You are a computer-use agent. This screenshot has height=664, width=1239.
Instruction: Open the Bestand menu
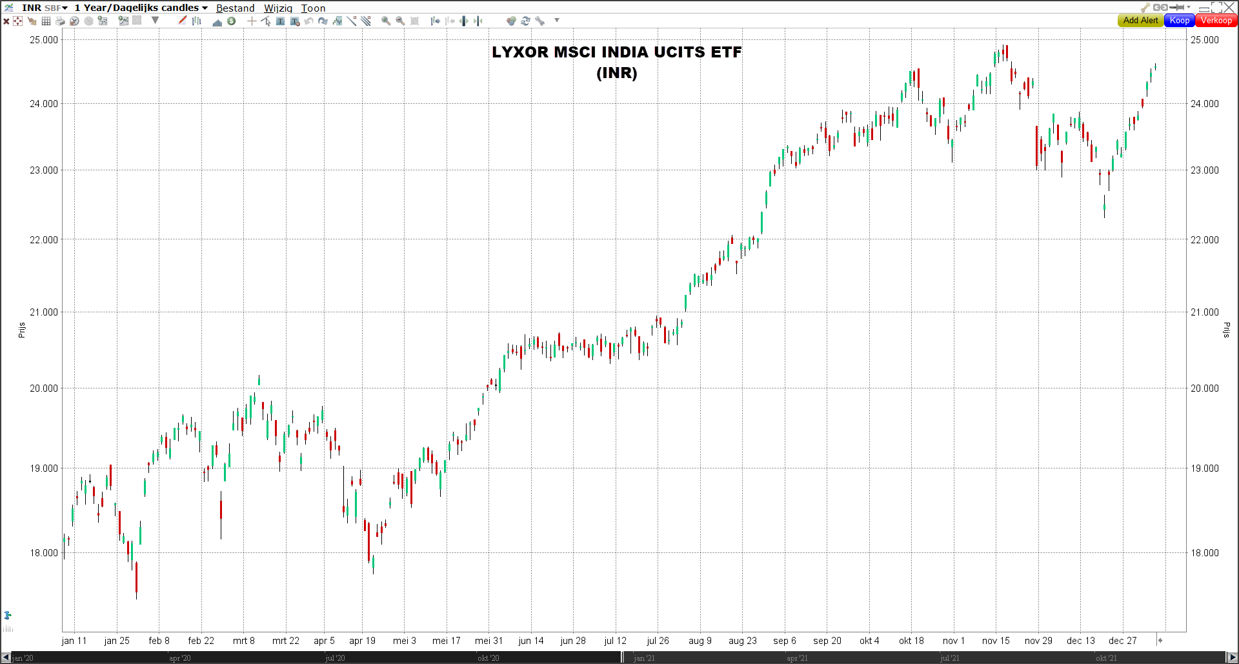(235, 8)
